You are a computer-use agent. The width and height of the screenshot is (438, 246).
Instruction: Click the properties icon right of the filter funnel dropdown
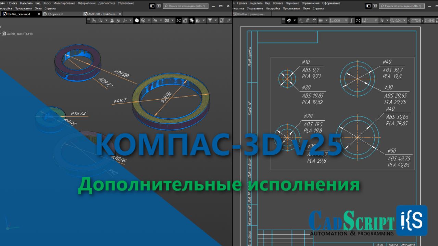pyautogui.click(x=222, y=21)
